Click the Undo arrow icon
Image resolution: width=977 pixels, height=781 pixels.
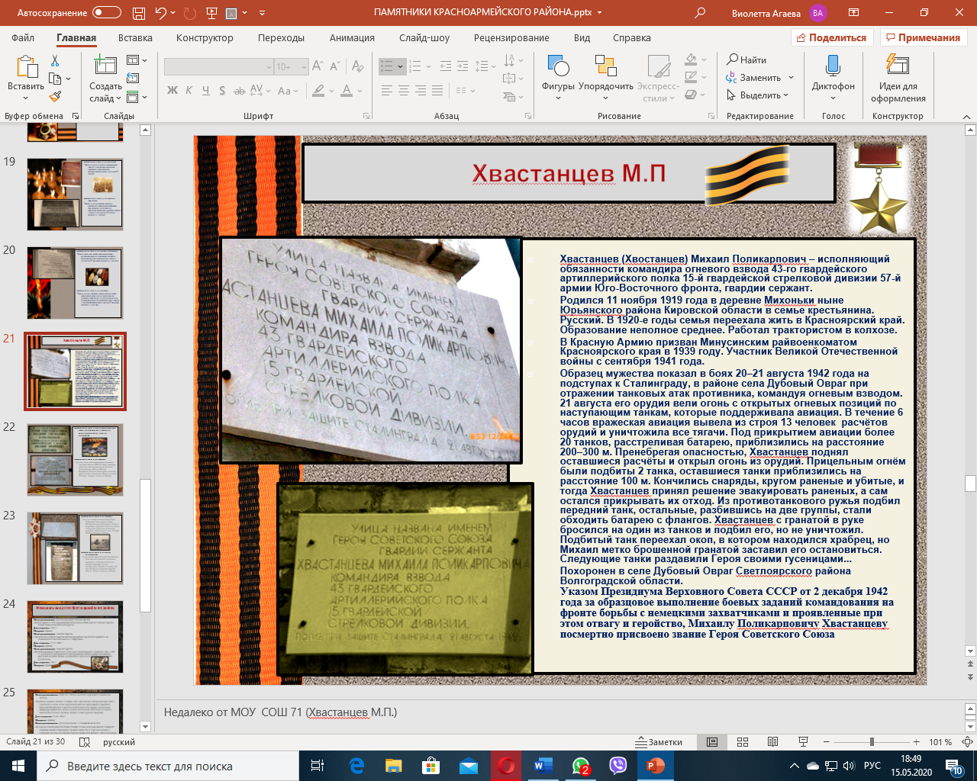[160, 13]
